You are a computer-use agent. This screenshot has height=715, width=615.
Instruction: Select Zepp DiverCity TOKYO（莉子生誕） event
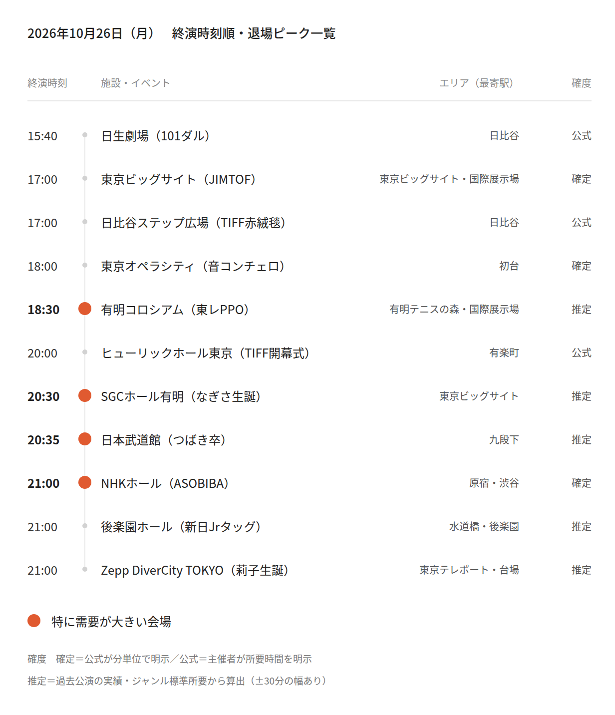(x=195, y=570)
